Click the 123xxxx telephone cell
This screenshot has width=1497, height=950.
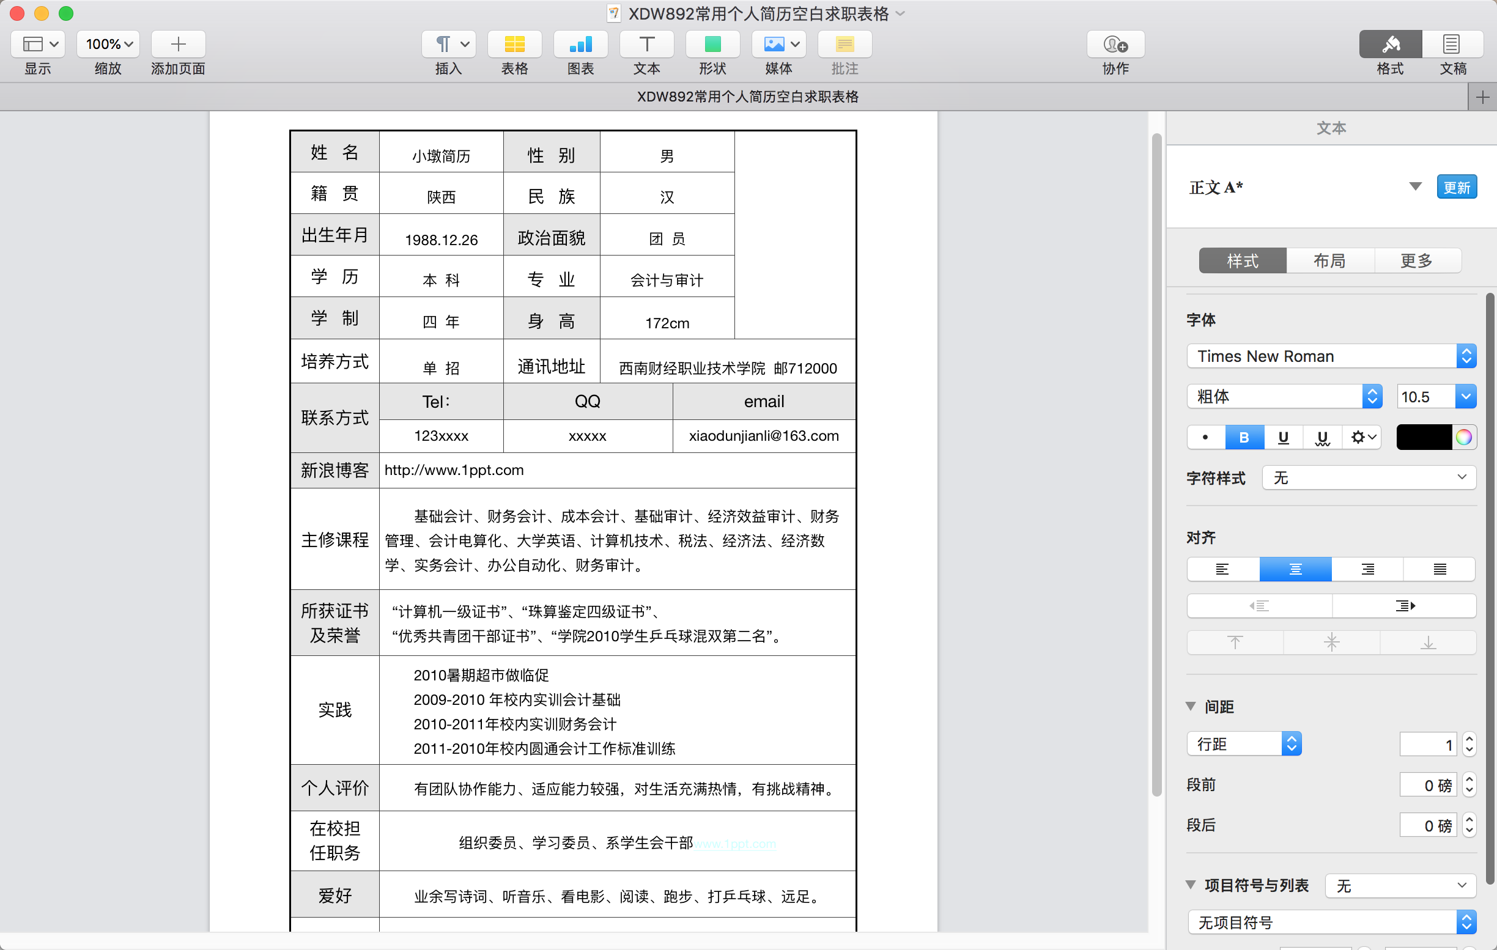tap(441, 435)
